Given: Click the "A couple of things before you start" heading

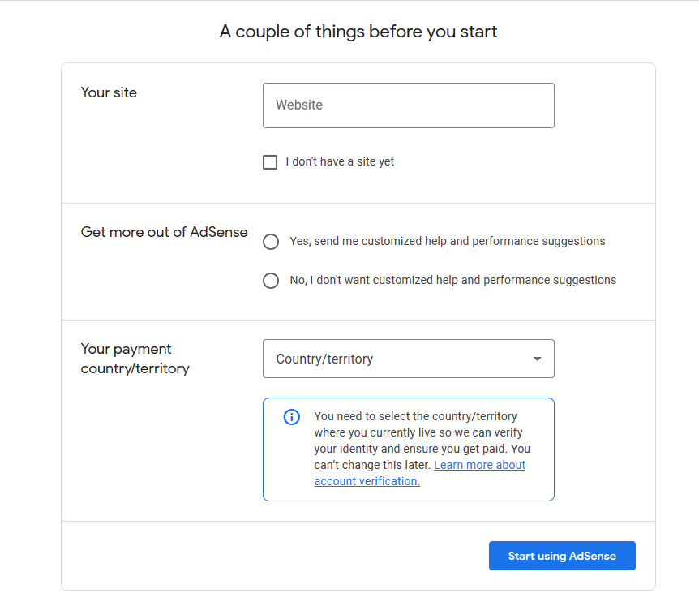Looking at the screenshot, I should pos(358,32).
